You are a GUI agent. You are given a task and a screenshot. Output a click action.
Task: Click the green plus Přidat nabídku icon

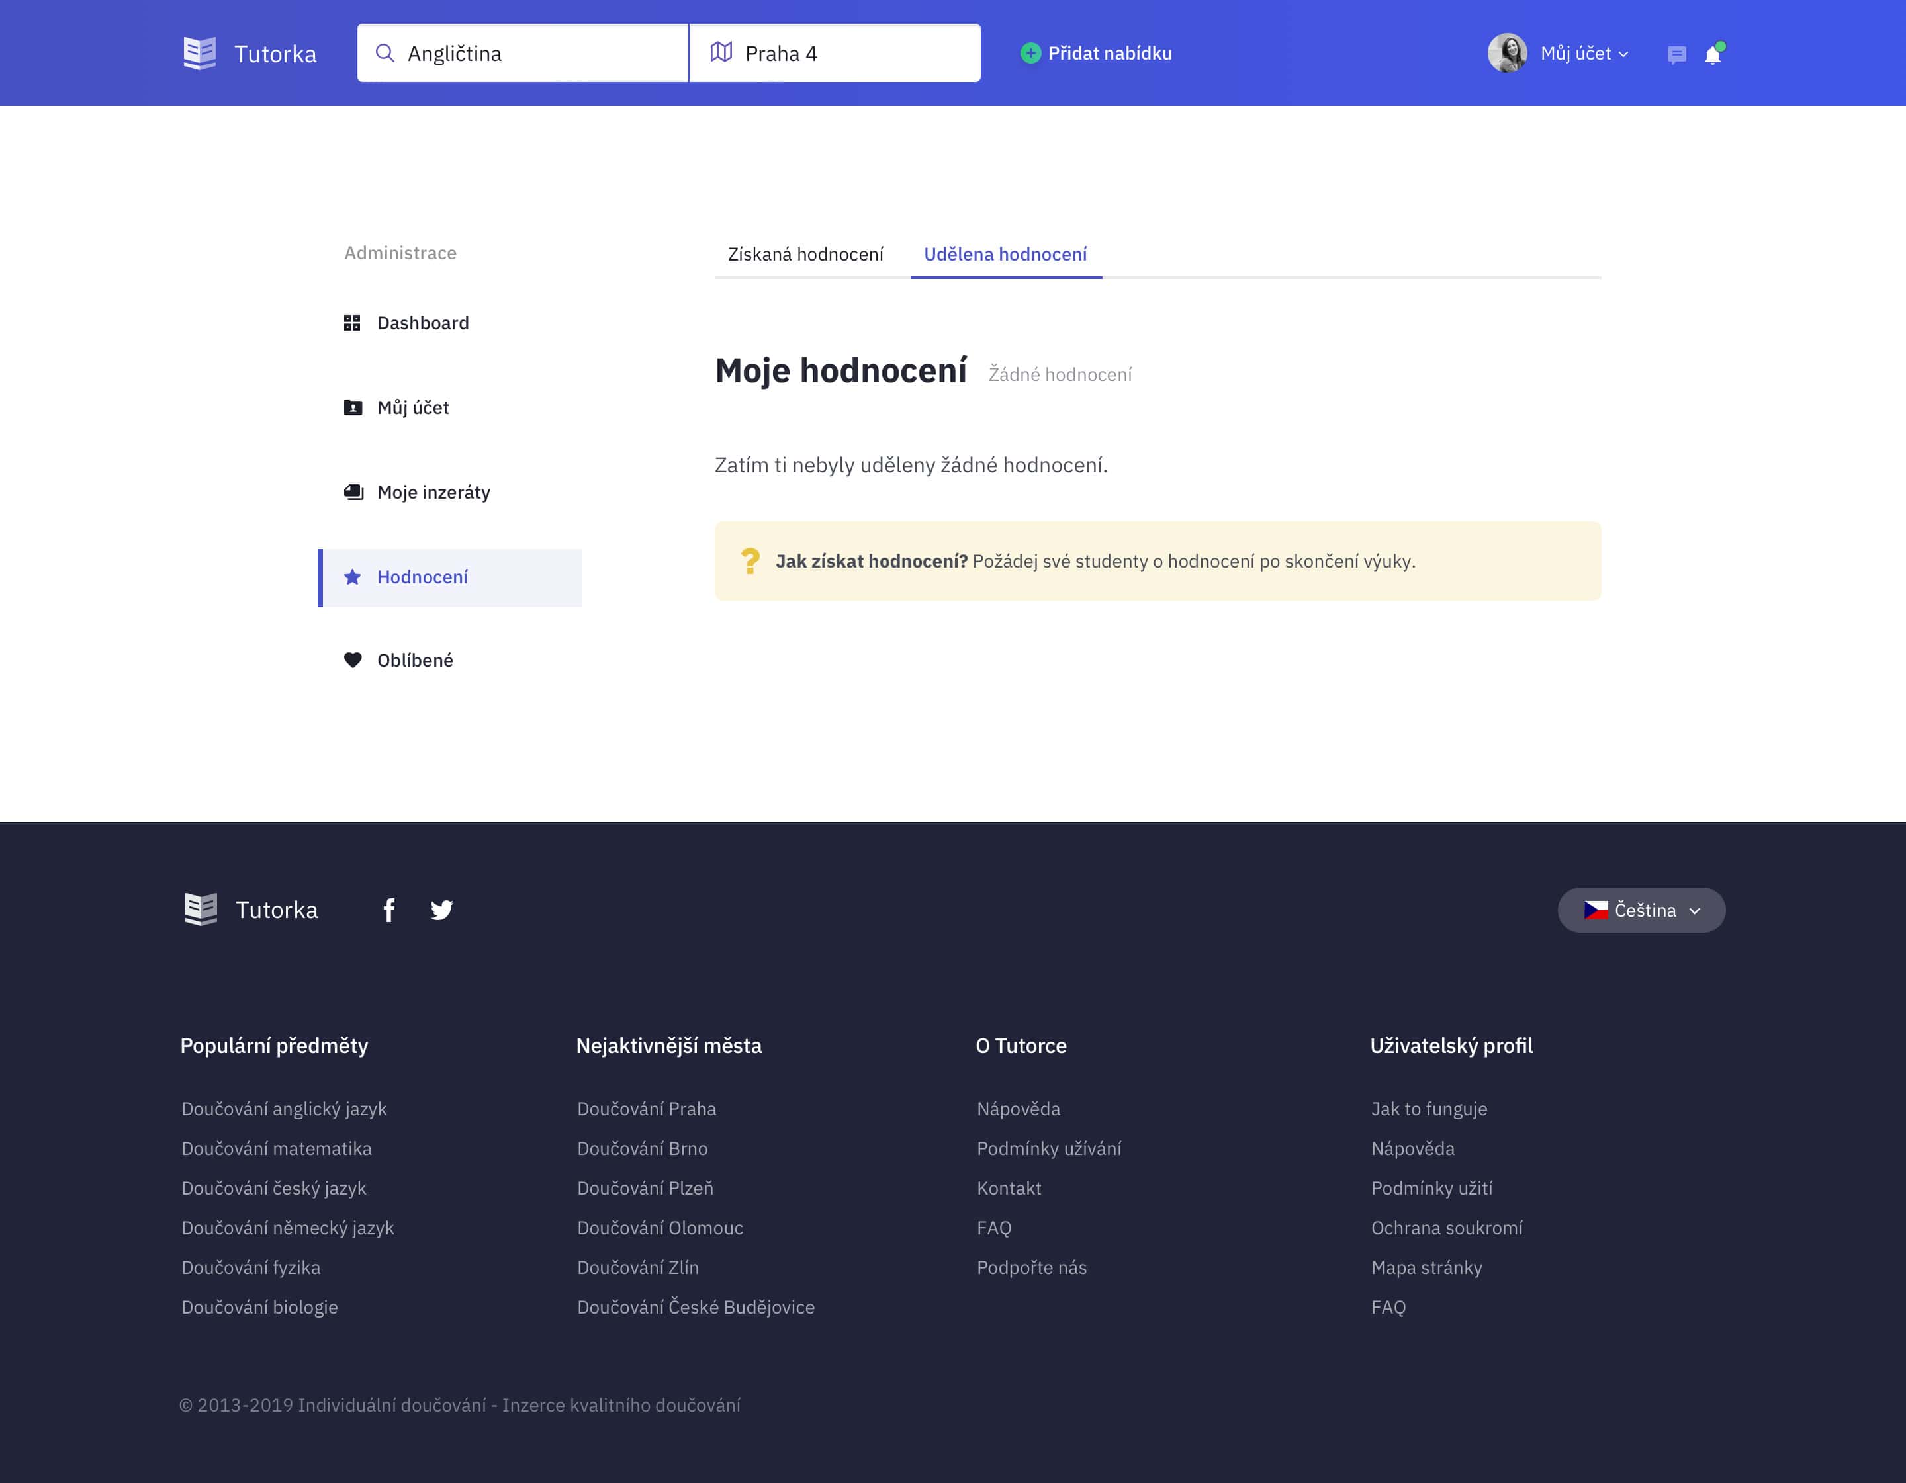coord(1030,53)
